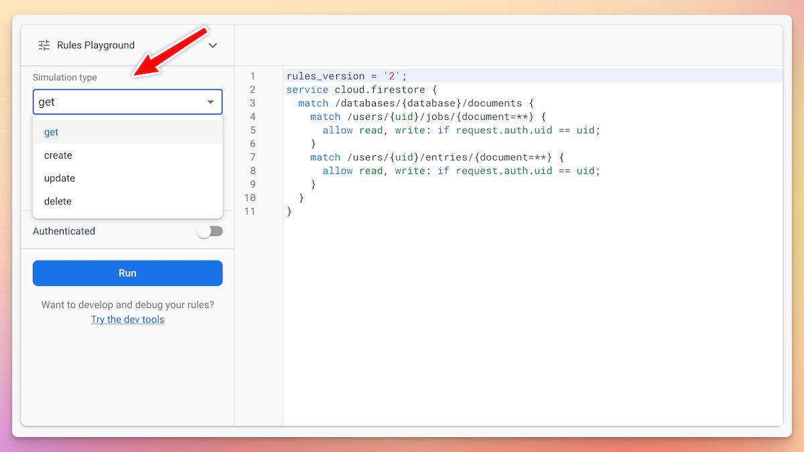804x452 pixels.
Task: Click line number 11 in the gutter
Action: point(250,211)
